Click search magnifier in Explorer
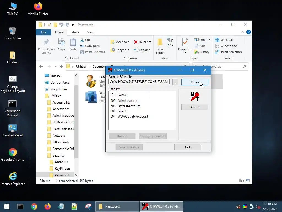This screenshot has height=212, width=282. point(244,67)
